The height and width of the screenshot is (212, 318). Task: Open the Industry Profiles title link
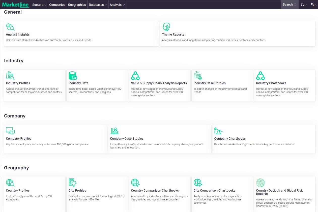pos(18,83)
